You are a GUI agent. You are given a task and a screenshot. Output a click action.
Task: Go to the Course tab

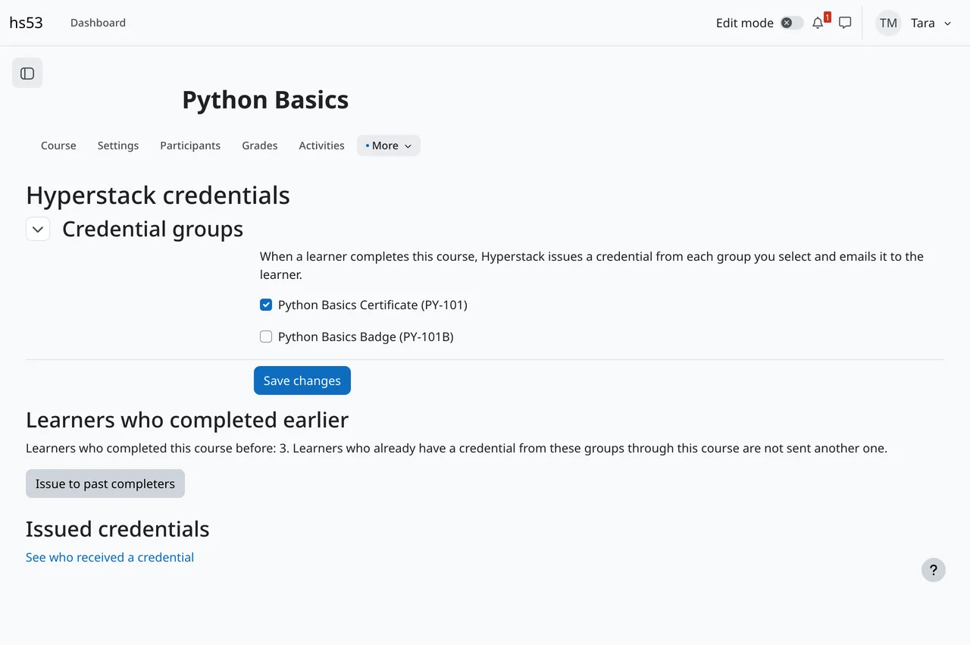tap(58, 146)
